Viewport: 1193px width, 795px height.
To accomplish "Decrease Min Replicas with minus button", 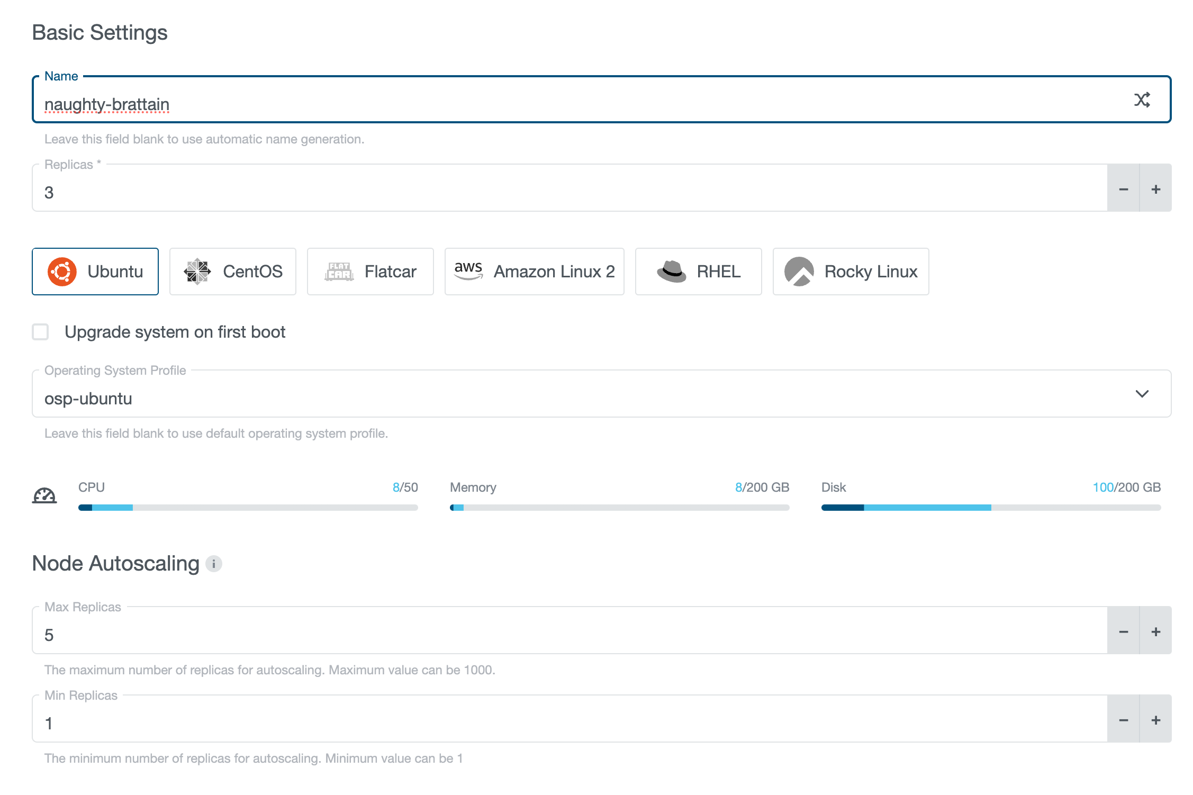I will pyautogui.click(x=1124, y=719).
